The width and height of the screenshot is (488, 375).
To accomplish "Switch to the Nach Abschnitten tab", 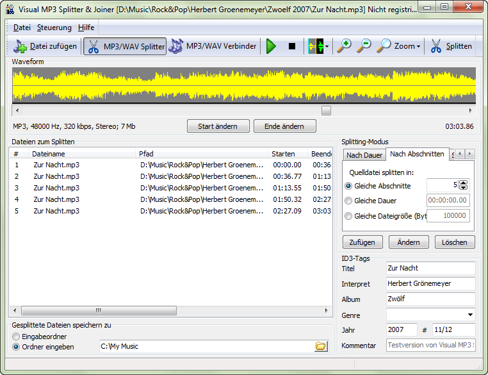I will coord(417,154).
